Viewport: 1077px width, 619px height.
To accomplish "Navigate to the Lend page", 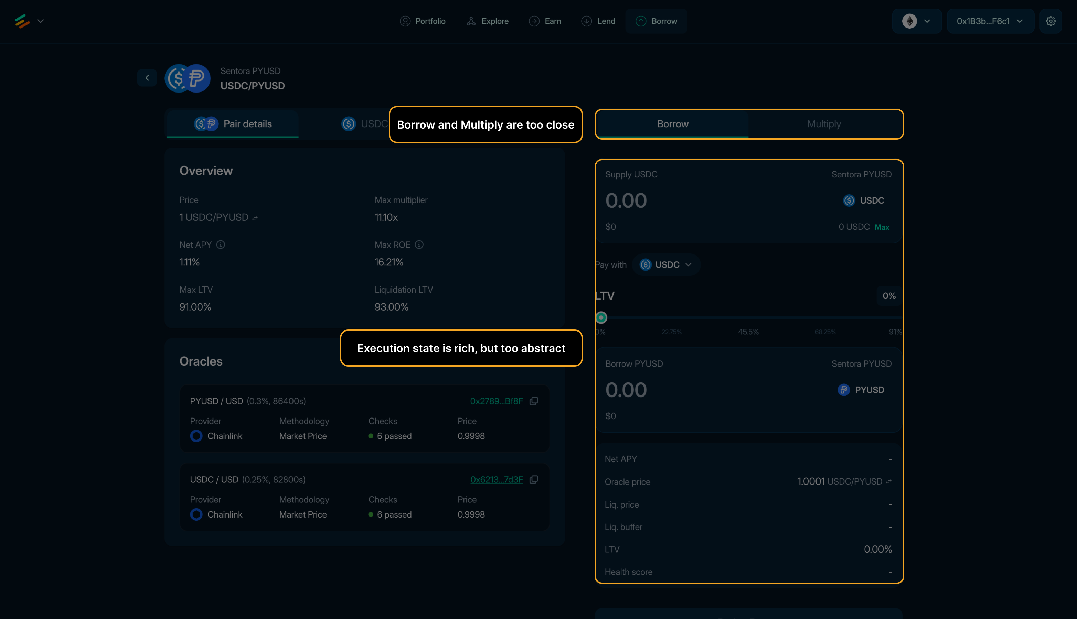I will [x=598, y=21].
